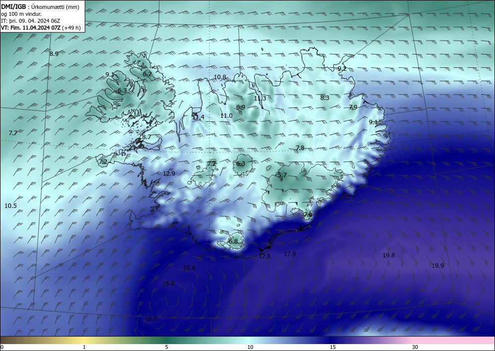The height and width of the screenshot is (351, 495).
Task: Click the "og 100 m vindur." line
Action: click(21, 14)
